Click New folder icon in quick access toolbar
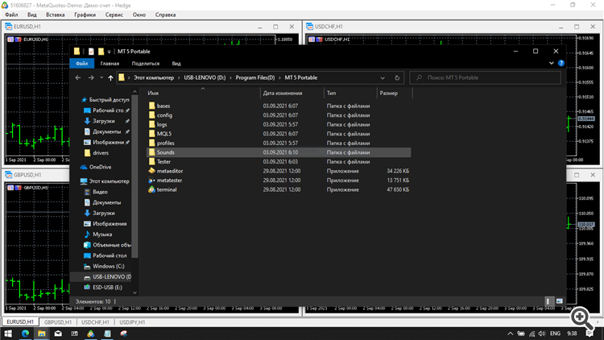 click(101, 52)
